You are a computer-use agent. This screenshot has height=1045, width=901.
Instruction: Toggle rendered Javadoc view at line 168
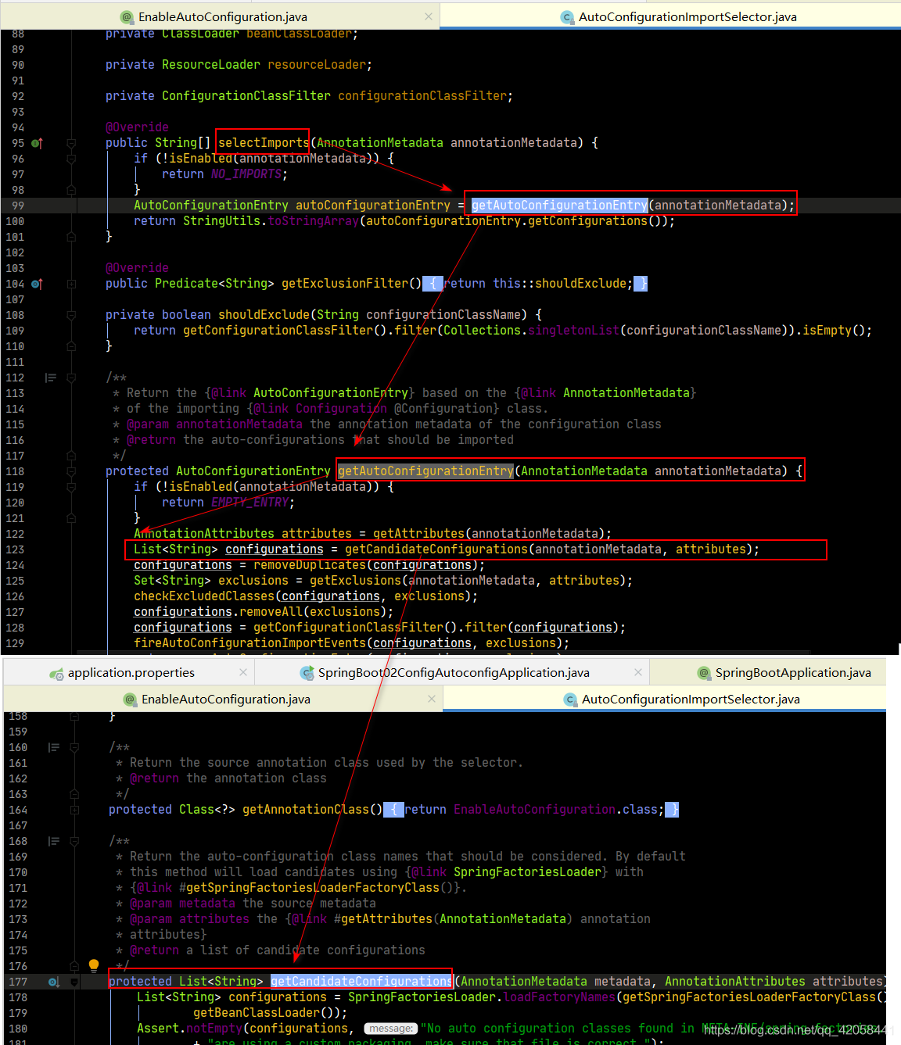pos(53,841)
